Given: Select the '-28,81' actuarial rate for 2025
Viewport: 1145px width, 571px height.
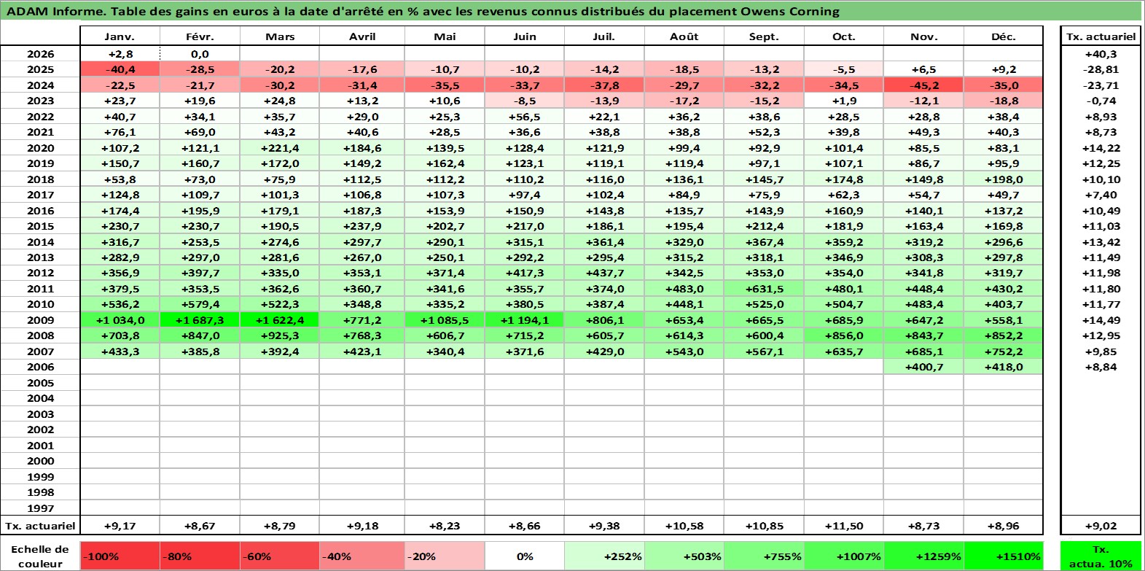Looking at the screenshot, I should [1101, 69].
